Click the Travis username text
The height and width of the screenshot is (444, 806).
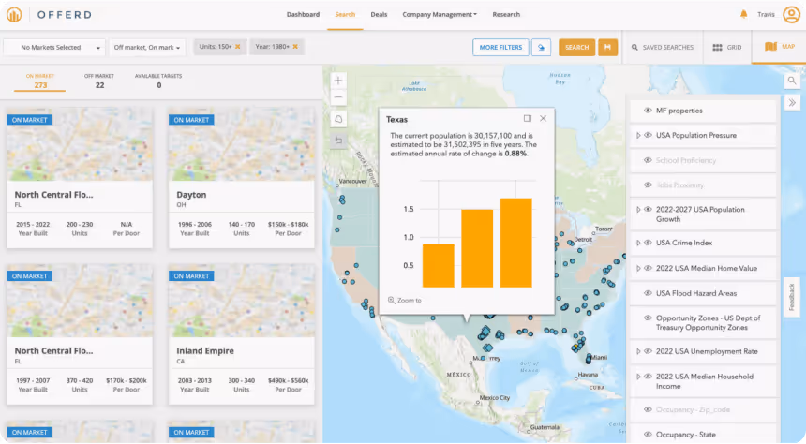(766, 14)
